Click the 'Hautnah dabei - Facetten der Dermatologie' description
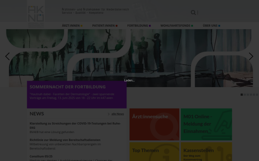This screenshot has height=161, width=259. 72,96
